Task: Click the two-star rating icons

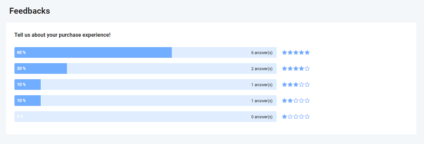Action: coord(296,101)
